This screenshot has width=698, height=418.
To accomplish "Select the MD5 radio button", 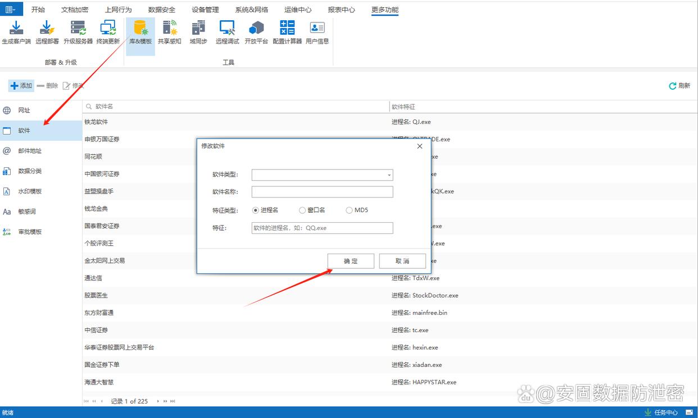I will [349, 210].
